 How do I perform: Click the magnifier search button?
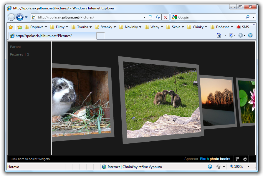pos(248,17)
